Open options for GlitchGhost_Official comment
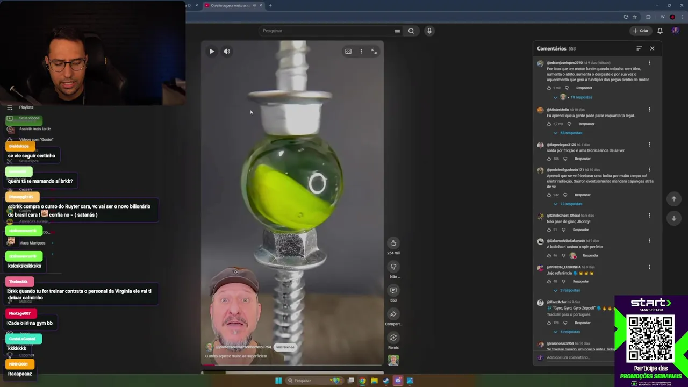The image size is (688, 387). (x=649, y=216)
